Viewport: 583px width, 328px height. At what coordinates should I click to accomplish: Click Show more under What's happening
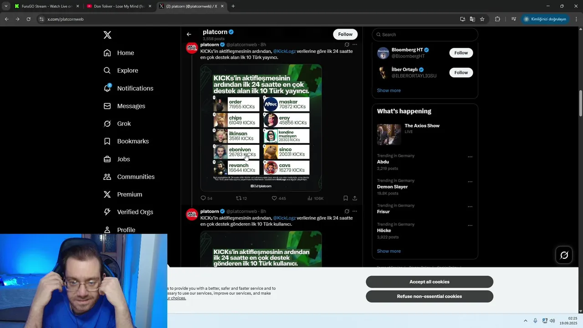click(x=389, y=251)
